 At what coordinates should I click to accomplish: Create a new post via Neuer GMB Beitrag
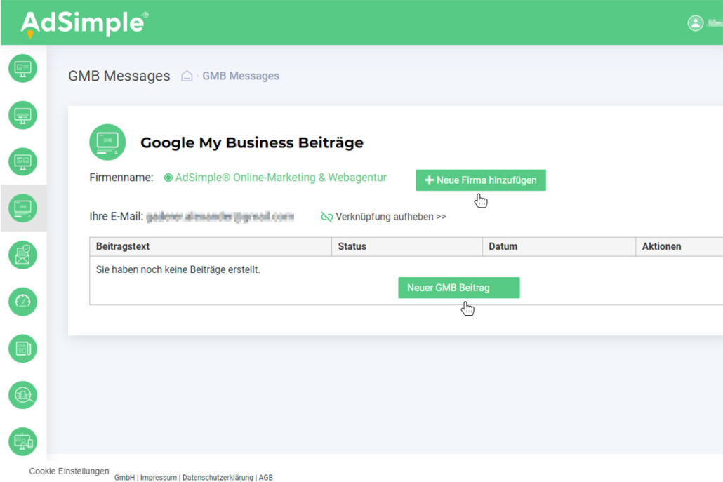coord(458,288)
